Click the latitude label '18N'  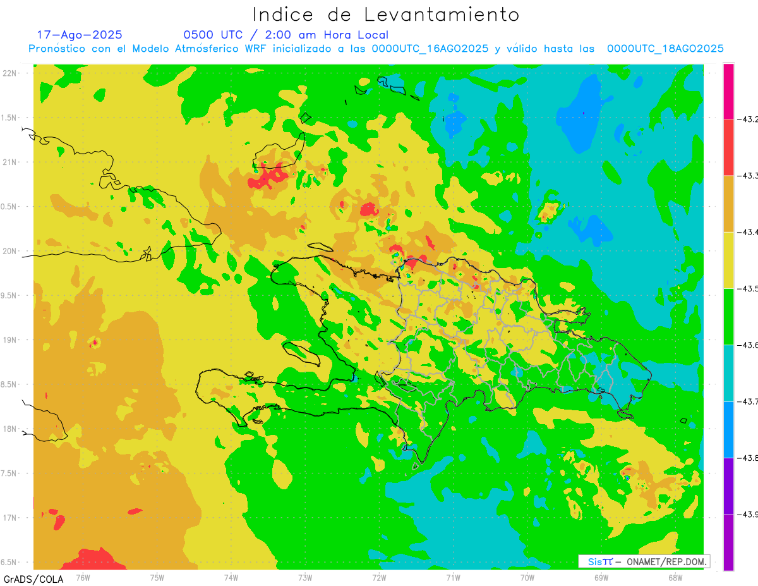(x=9, y=429)
